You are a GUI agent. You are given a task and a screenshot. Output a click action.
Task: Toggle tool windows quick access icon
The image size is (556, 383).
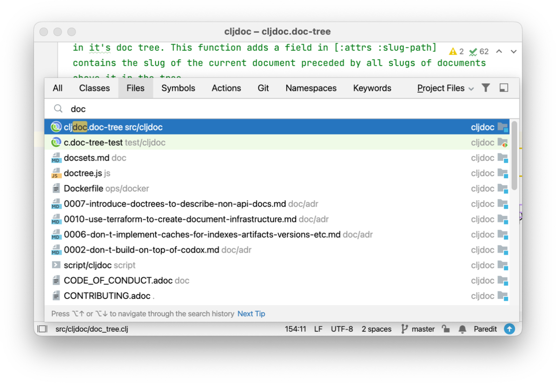[x=43, y=329]
